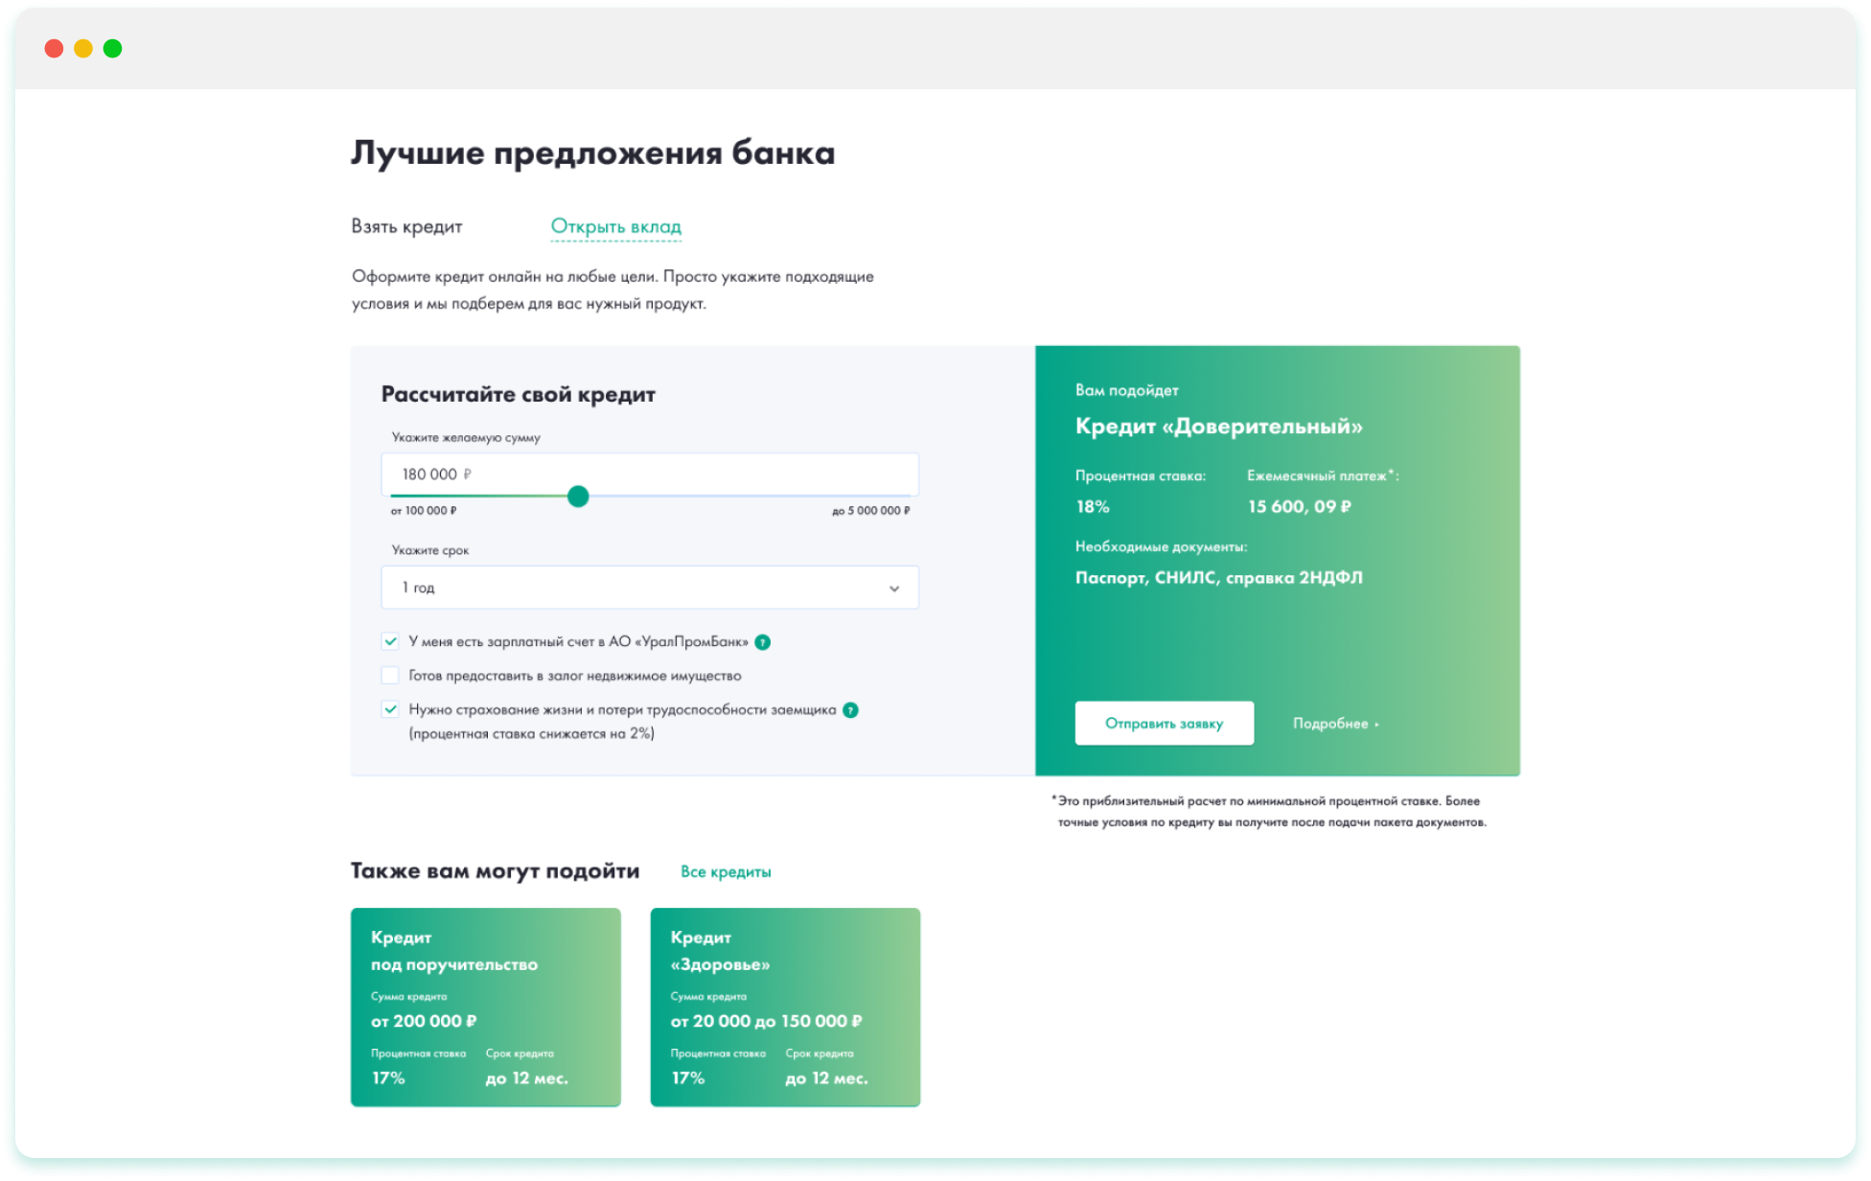Uncheck life insurance for borrower checkbox
The image size is (1871, 1181).
pyautogui.click(x=390, y=710)
